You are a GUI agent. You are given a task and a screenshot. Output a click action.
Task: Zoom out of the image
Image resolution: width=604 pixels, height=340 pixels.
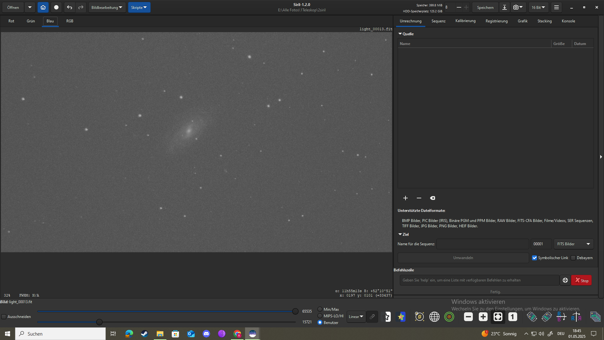[468, 317]
